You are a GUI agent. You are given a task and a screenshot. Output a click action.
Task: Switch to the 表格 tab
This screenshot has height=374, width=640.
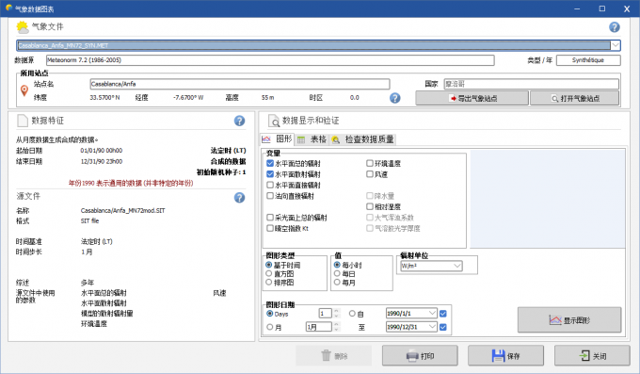click(x=312, y=139)
